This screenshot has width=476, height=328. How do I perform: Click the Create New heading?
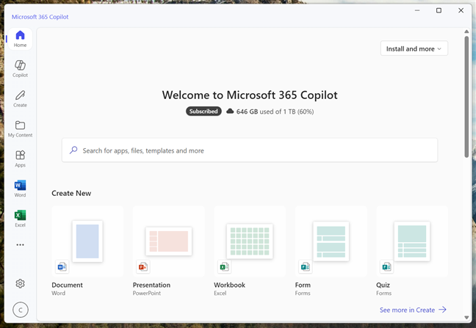coord(71,194)
